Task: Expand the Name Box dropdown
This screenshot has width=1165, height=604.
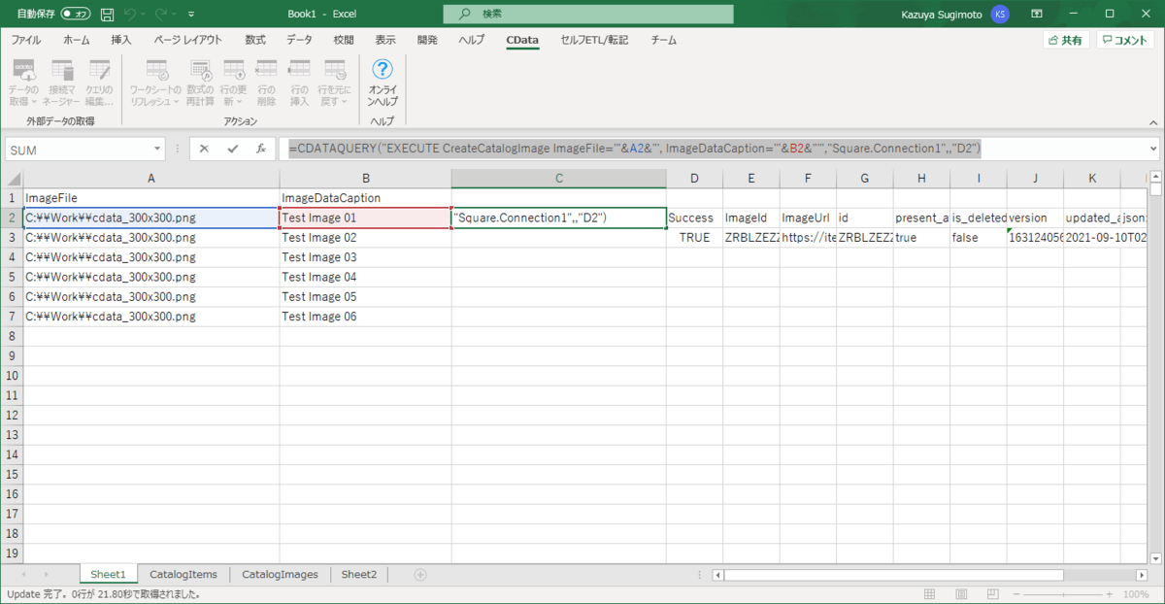Action: [x=157, y=149]
